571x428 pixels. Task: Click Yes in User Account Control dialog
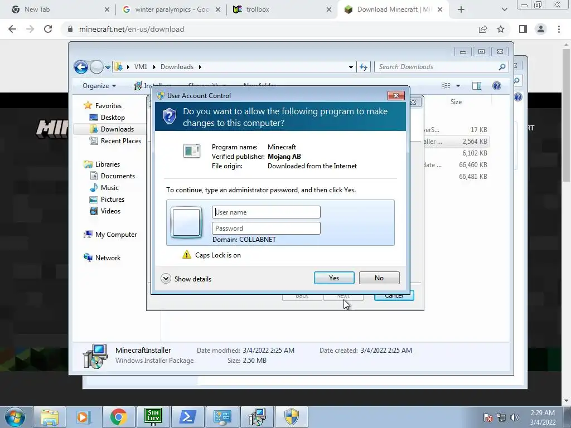334,278
